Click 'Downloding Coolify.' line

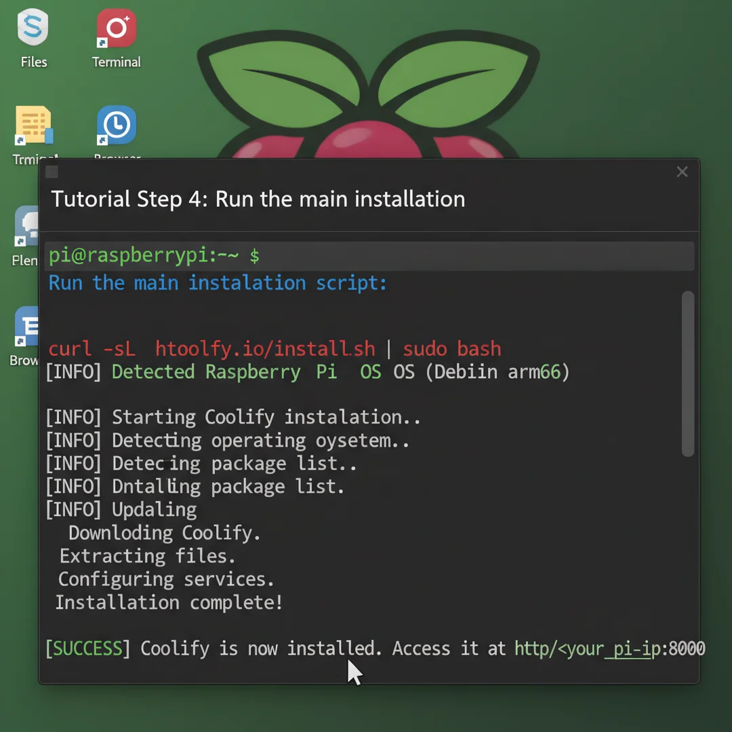click(164, 533)
